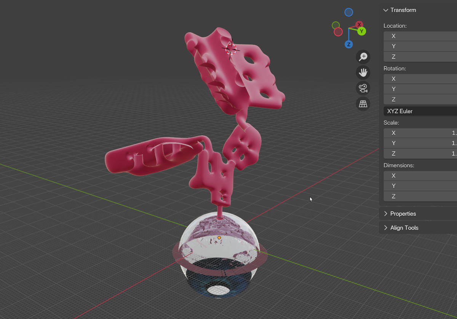Click the zoom view magnifier icon
Viewport: 457px width, 319px height.
tap(363, 57)
